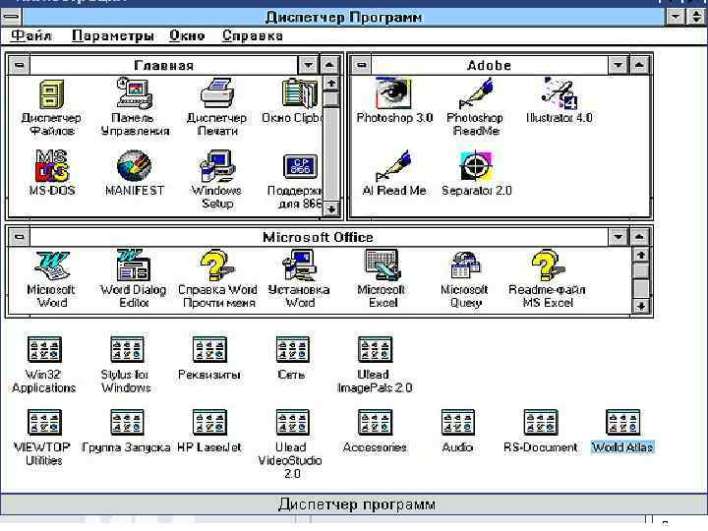The height and width of the screenshot is (531, 708).
Task: Maximize the Adobe group window
Action: 639,65
